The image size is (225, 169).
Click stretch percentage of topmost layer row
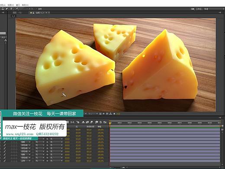[100, 130]
